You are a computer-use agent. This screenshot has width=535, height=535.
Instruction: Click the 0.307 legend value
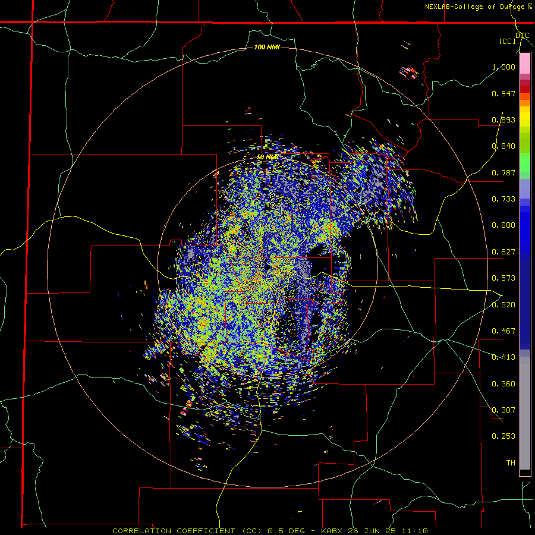tap(503, 410)
